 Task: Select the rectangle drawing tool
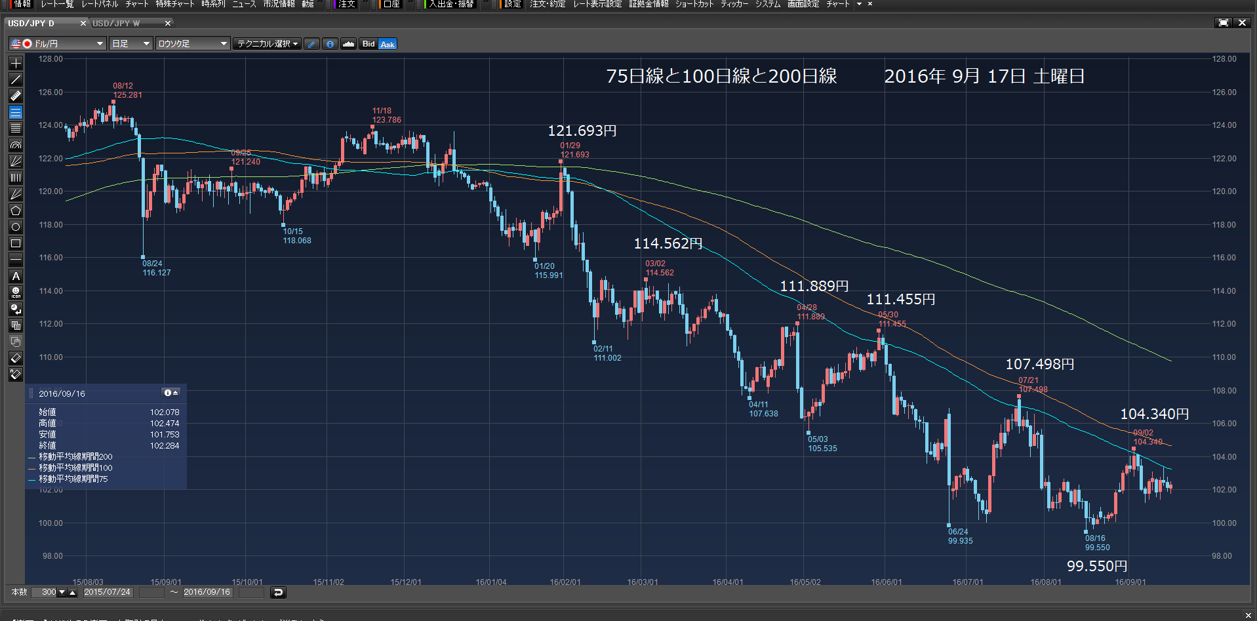click(x=16, y=243)
